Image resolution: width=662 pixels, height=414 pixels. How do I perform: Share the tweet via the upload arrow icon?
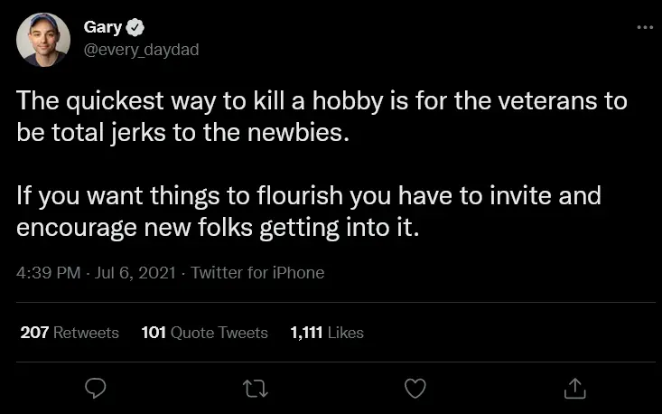tap(573, 388)
